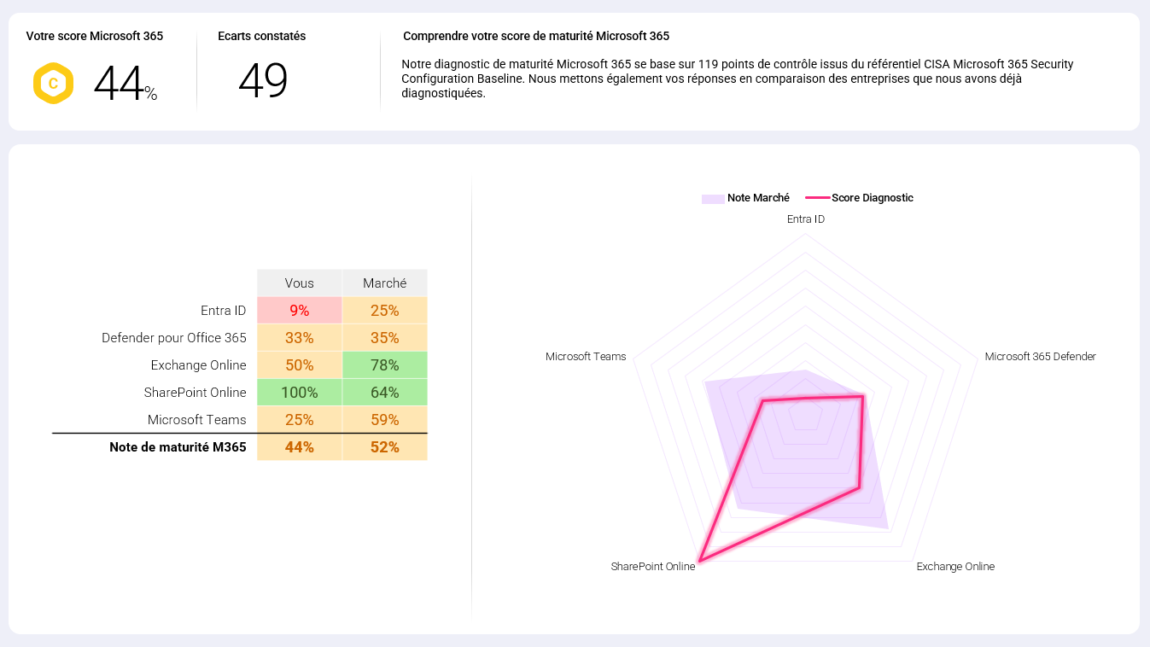Toggle the Score Diagnostic legend line

coord(818,198)
